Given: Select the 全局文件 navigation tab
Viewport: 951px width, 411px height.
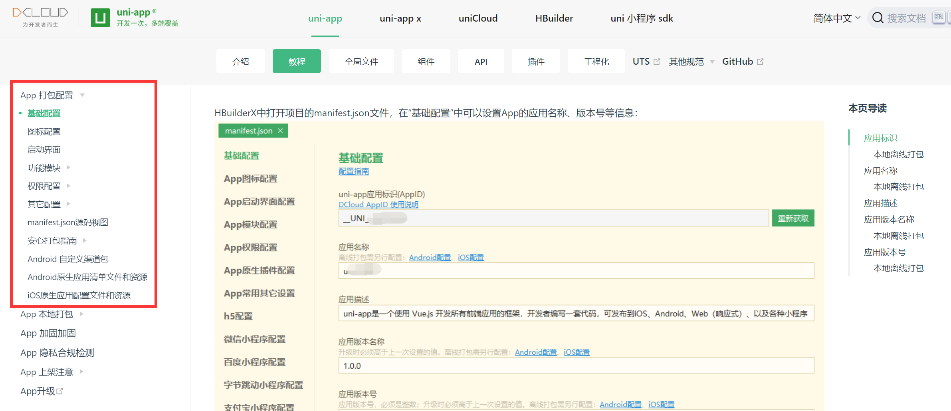Looking at the screenshot, I should (x=361, y=62).
